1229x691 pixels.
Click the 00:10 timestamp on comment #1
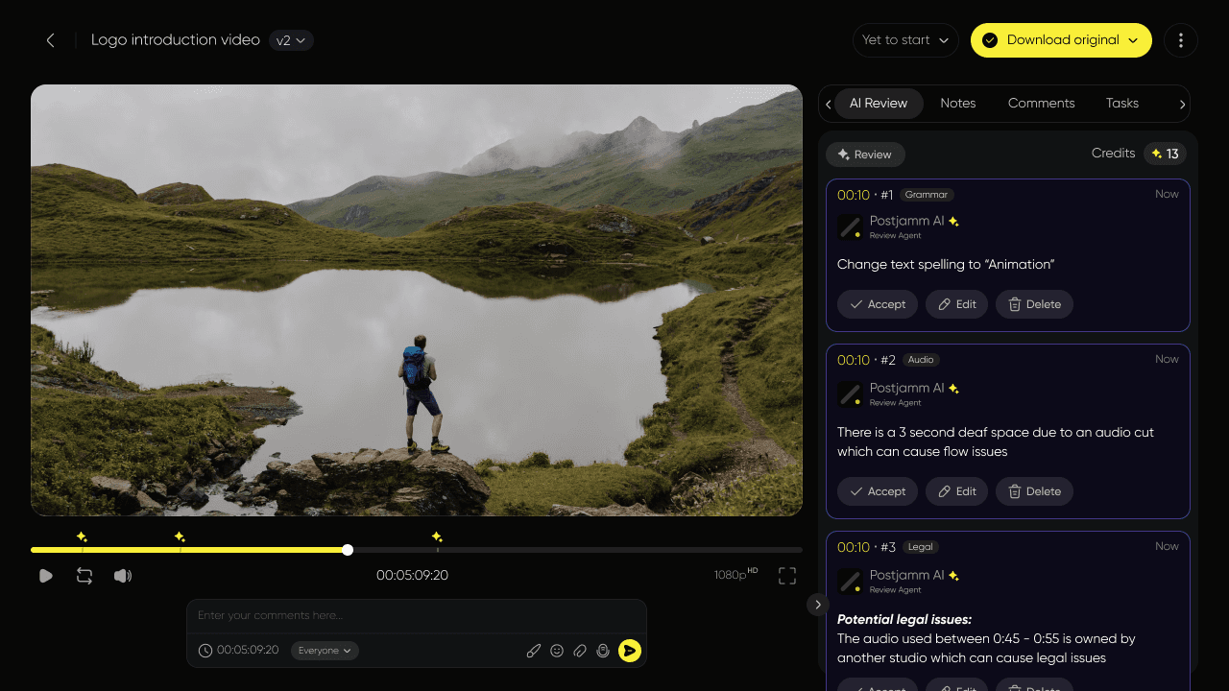tap(853, 195)
